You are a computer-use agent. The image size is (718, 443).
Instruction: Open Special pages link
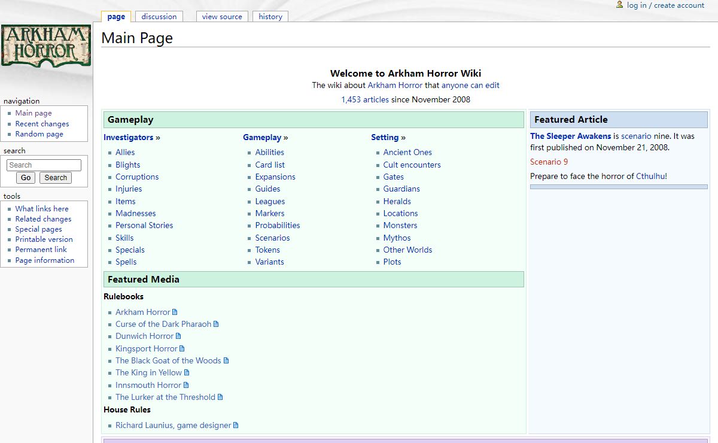tap(38, 229)
